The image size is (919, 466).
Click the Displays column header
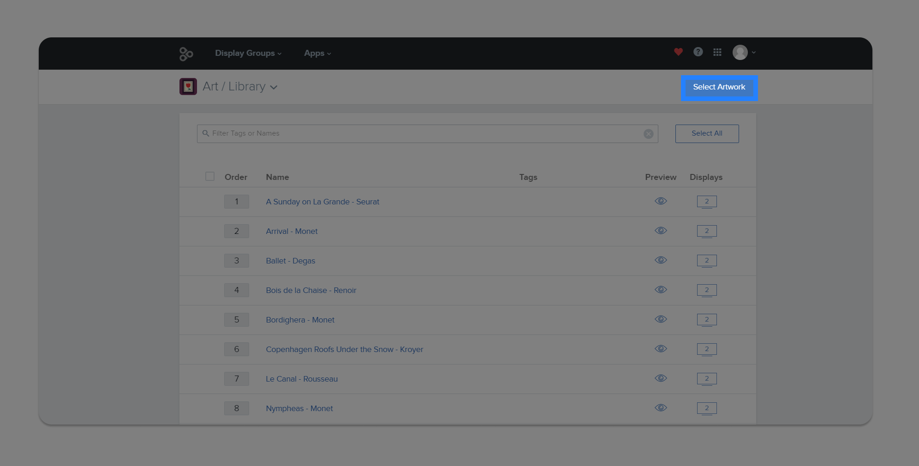706,177
